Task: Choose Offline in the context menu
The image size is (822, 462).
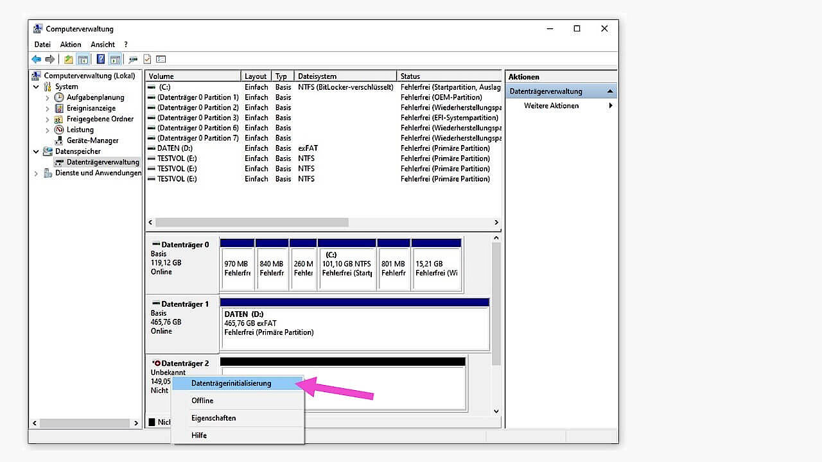Action: pyautogui.click(x=202, y=400)
